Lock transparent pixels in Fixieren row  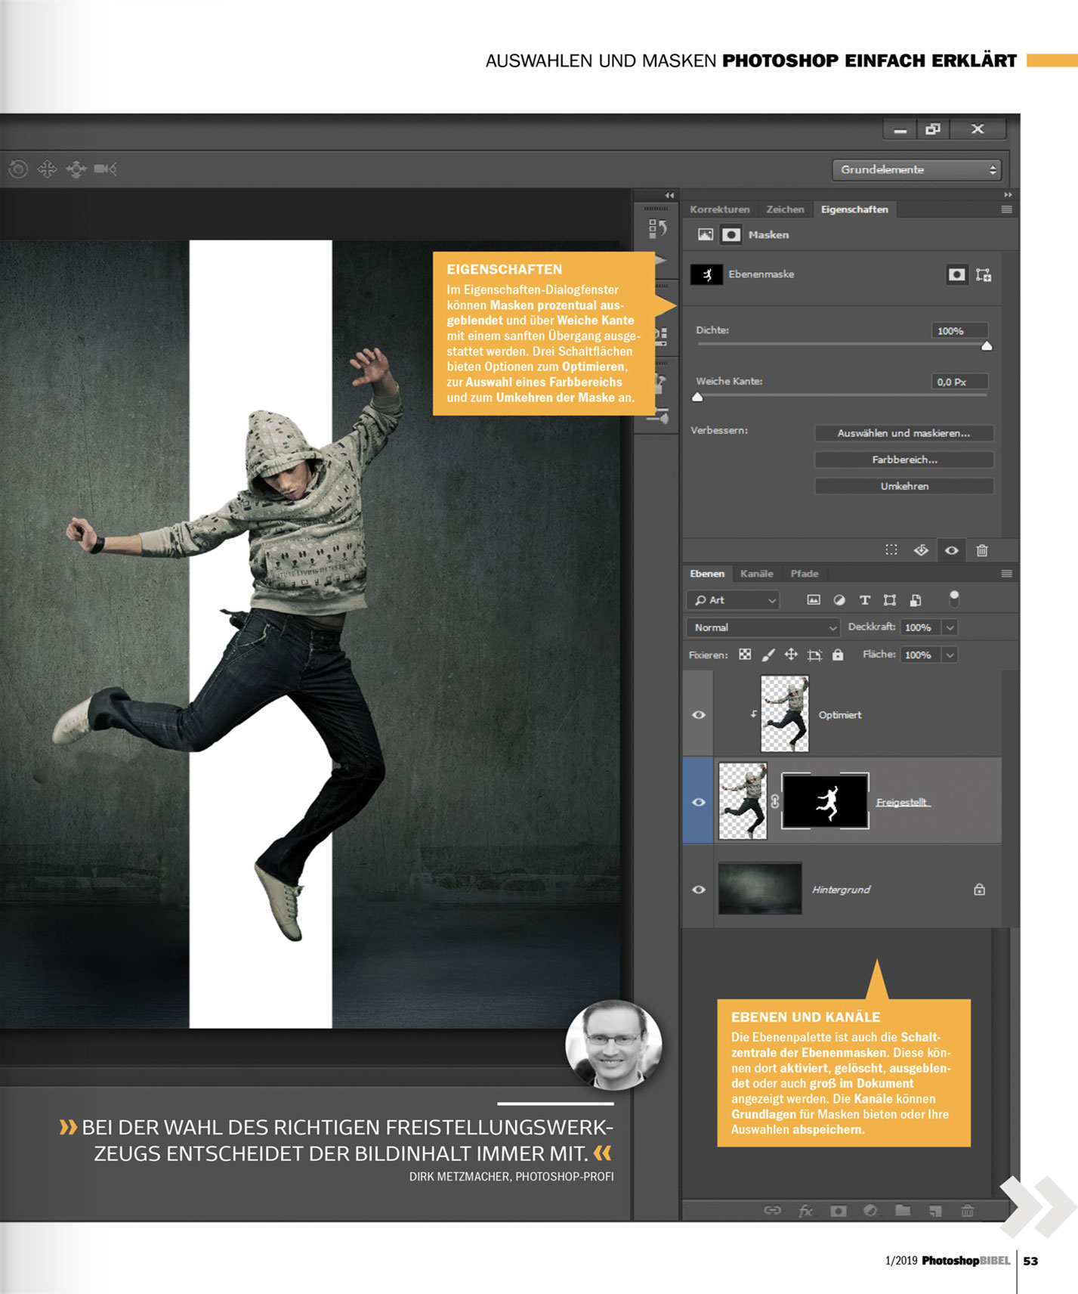pyautogui.click(x=745, y=655)
